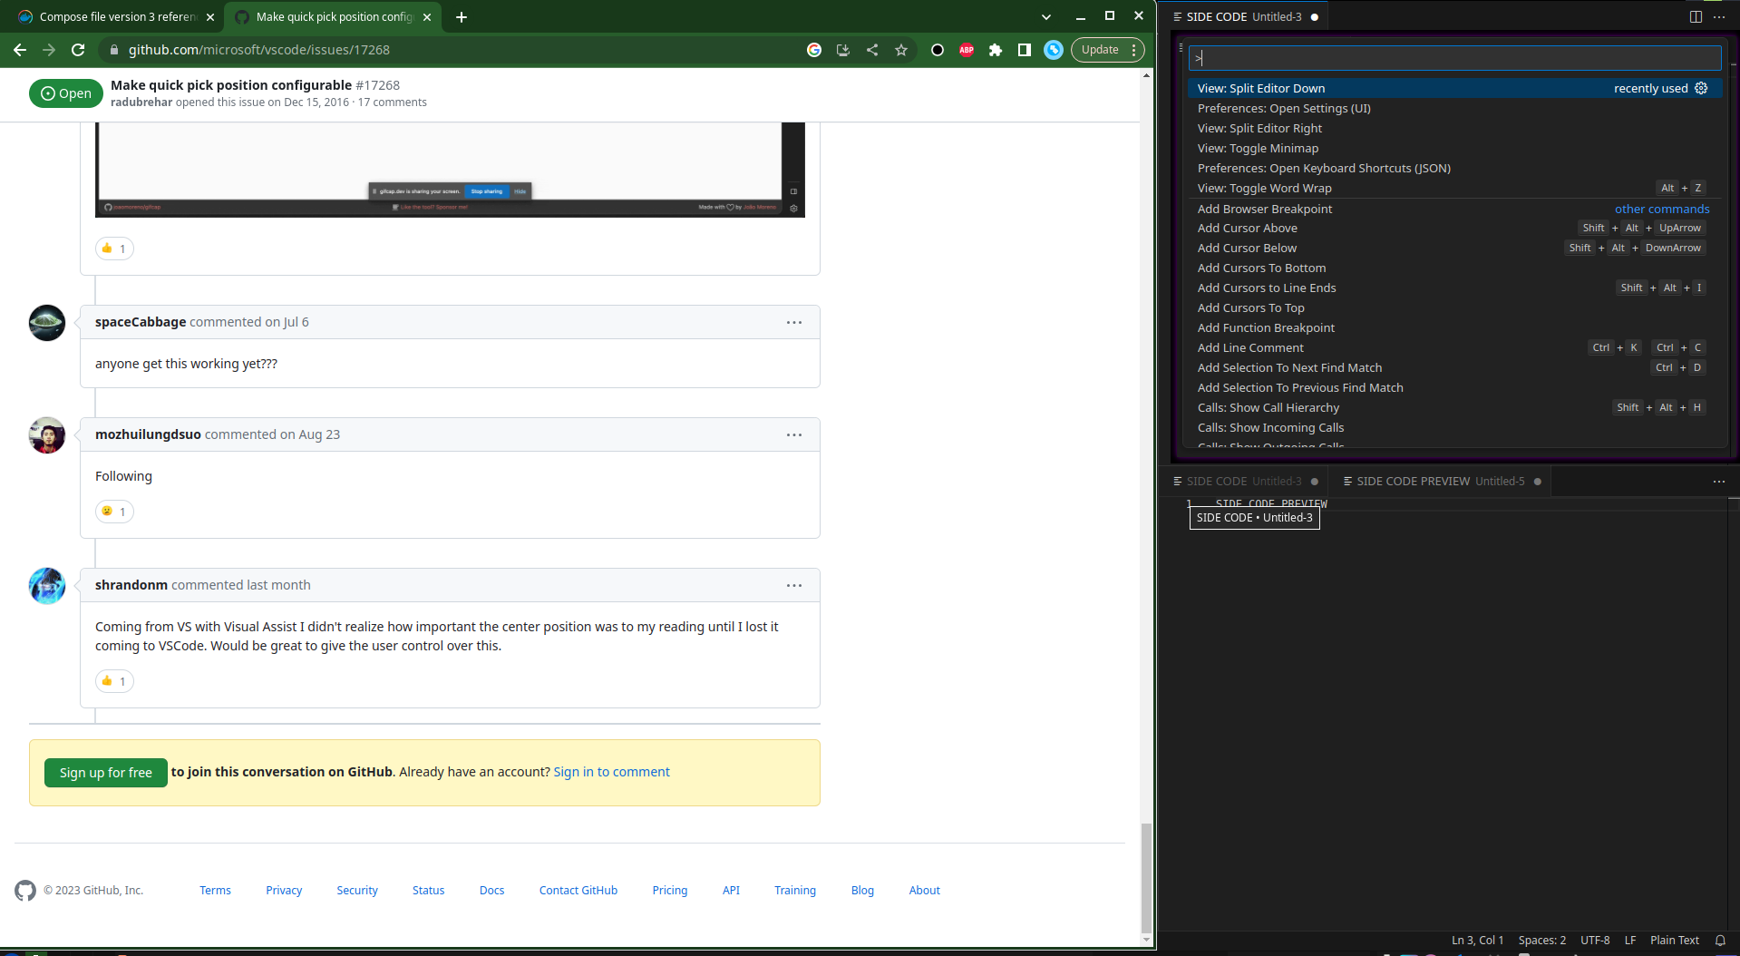Screen dimensions: 1740x956
Task: Click the split editor icon in SIDE CODE title bar
Action: tap(1695, 16)
